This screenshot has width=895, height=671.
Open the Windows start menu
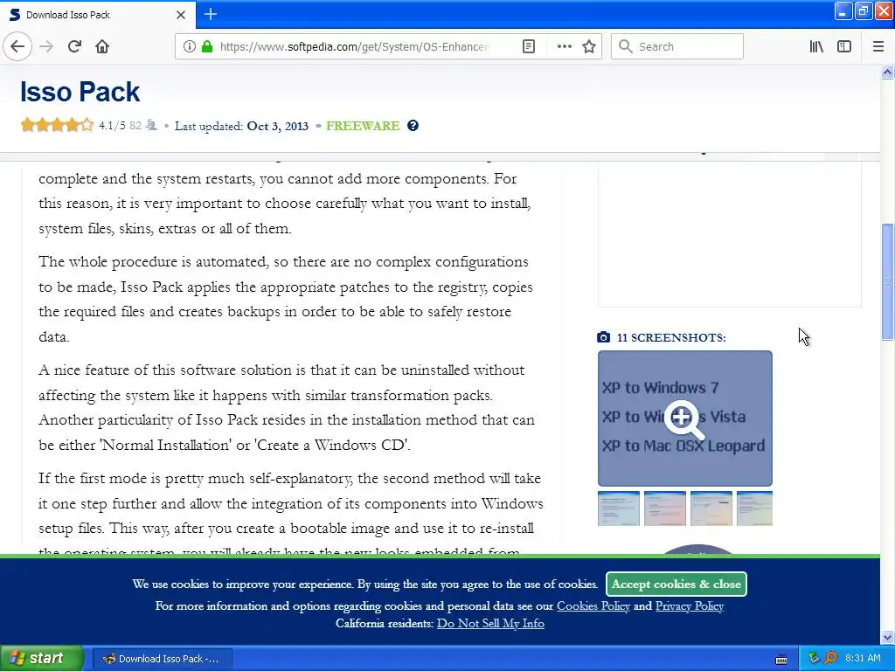pyautogui.click(x=42, y=658)
